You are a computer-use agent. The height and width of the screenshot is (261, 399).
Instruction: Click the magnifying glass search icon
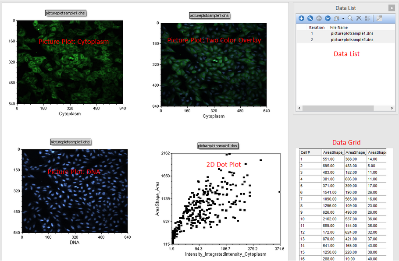350,18
